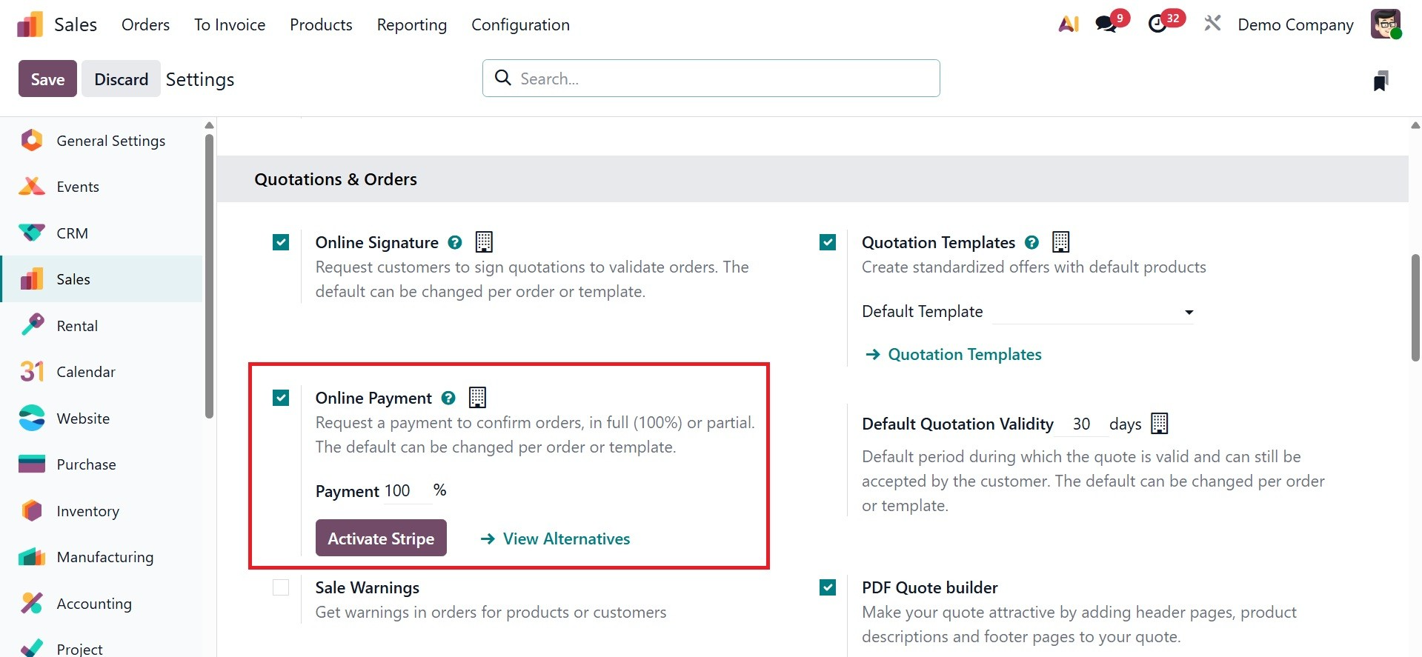Screen dimensions: 1422x657
Task: Open the AI assistant icon
Action: [1068, 24]
